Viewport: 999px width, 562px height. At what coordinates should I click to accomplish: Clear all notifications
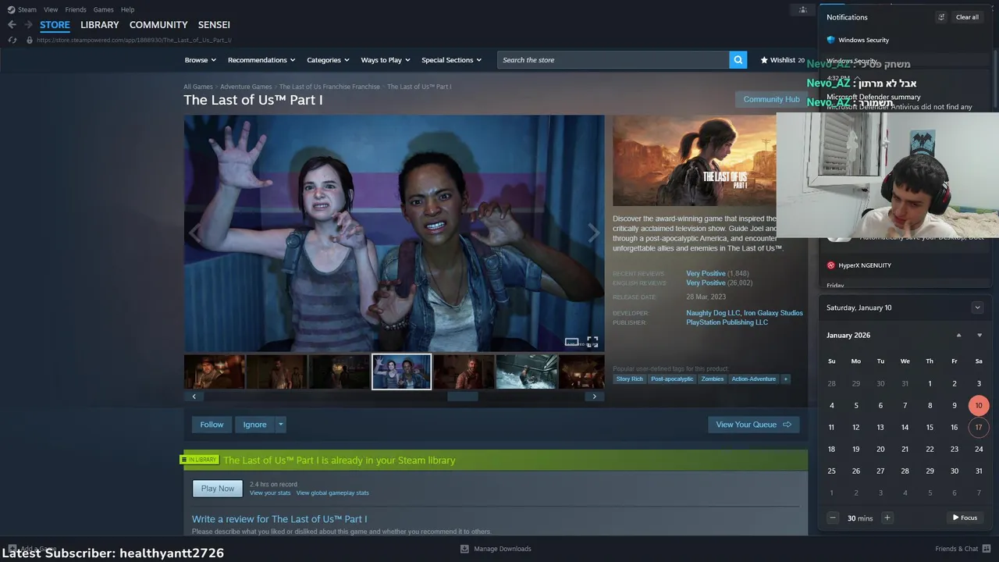tap(967, 17)
